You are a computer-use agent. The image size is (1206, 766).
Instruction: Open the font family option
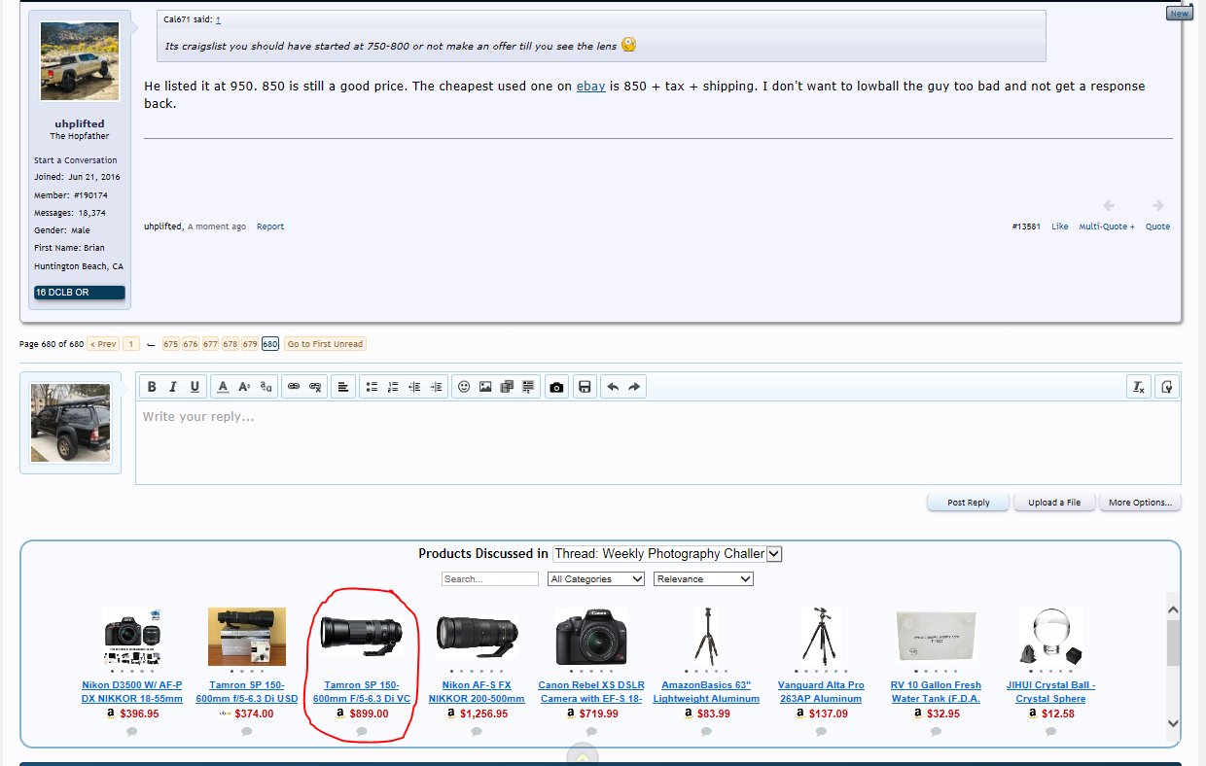coord(266,387)
